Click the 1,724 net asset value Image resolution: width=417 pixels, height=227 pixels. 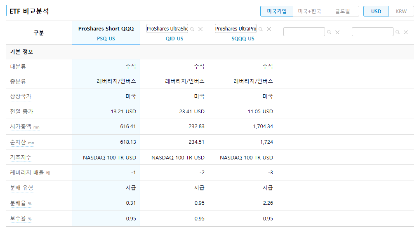[x=266, y=142]
